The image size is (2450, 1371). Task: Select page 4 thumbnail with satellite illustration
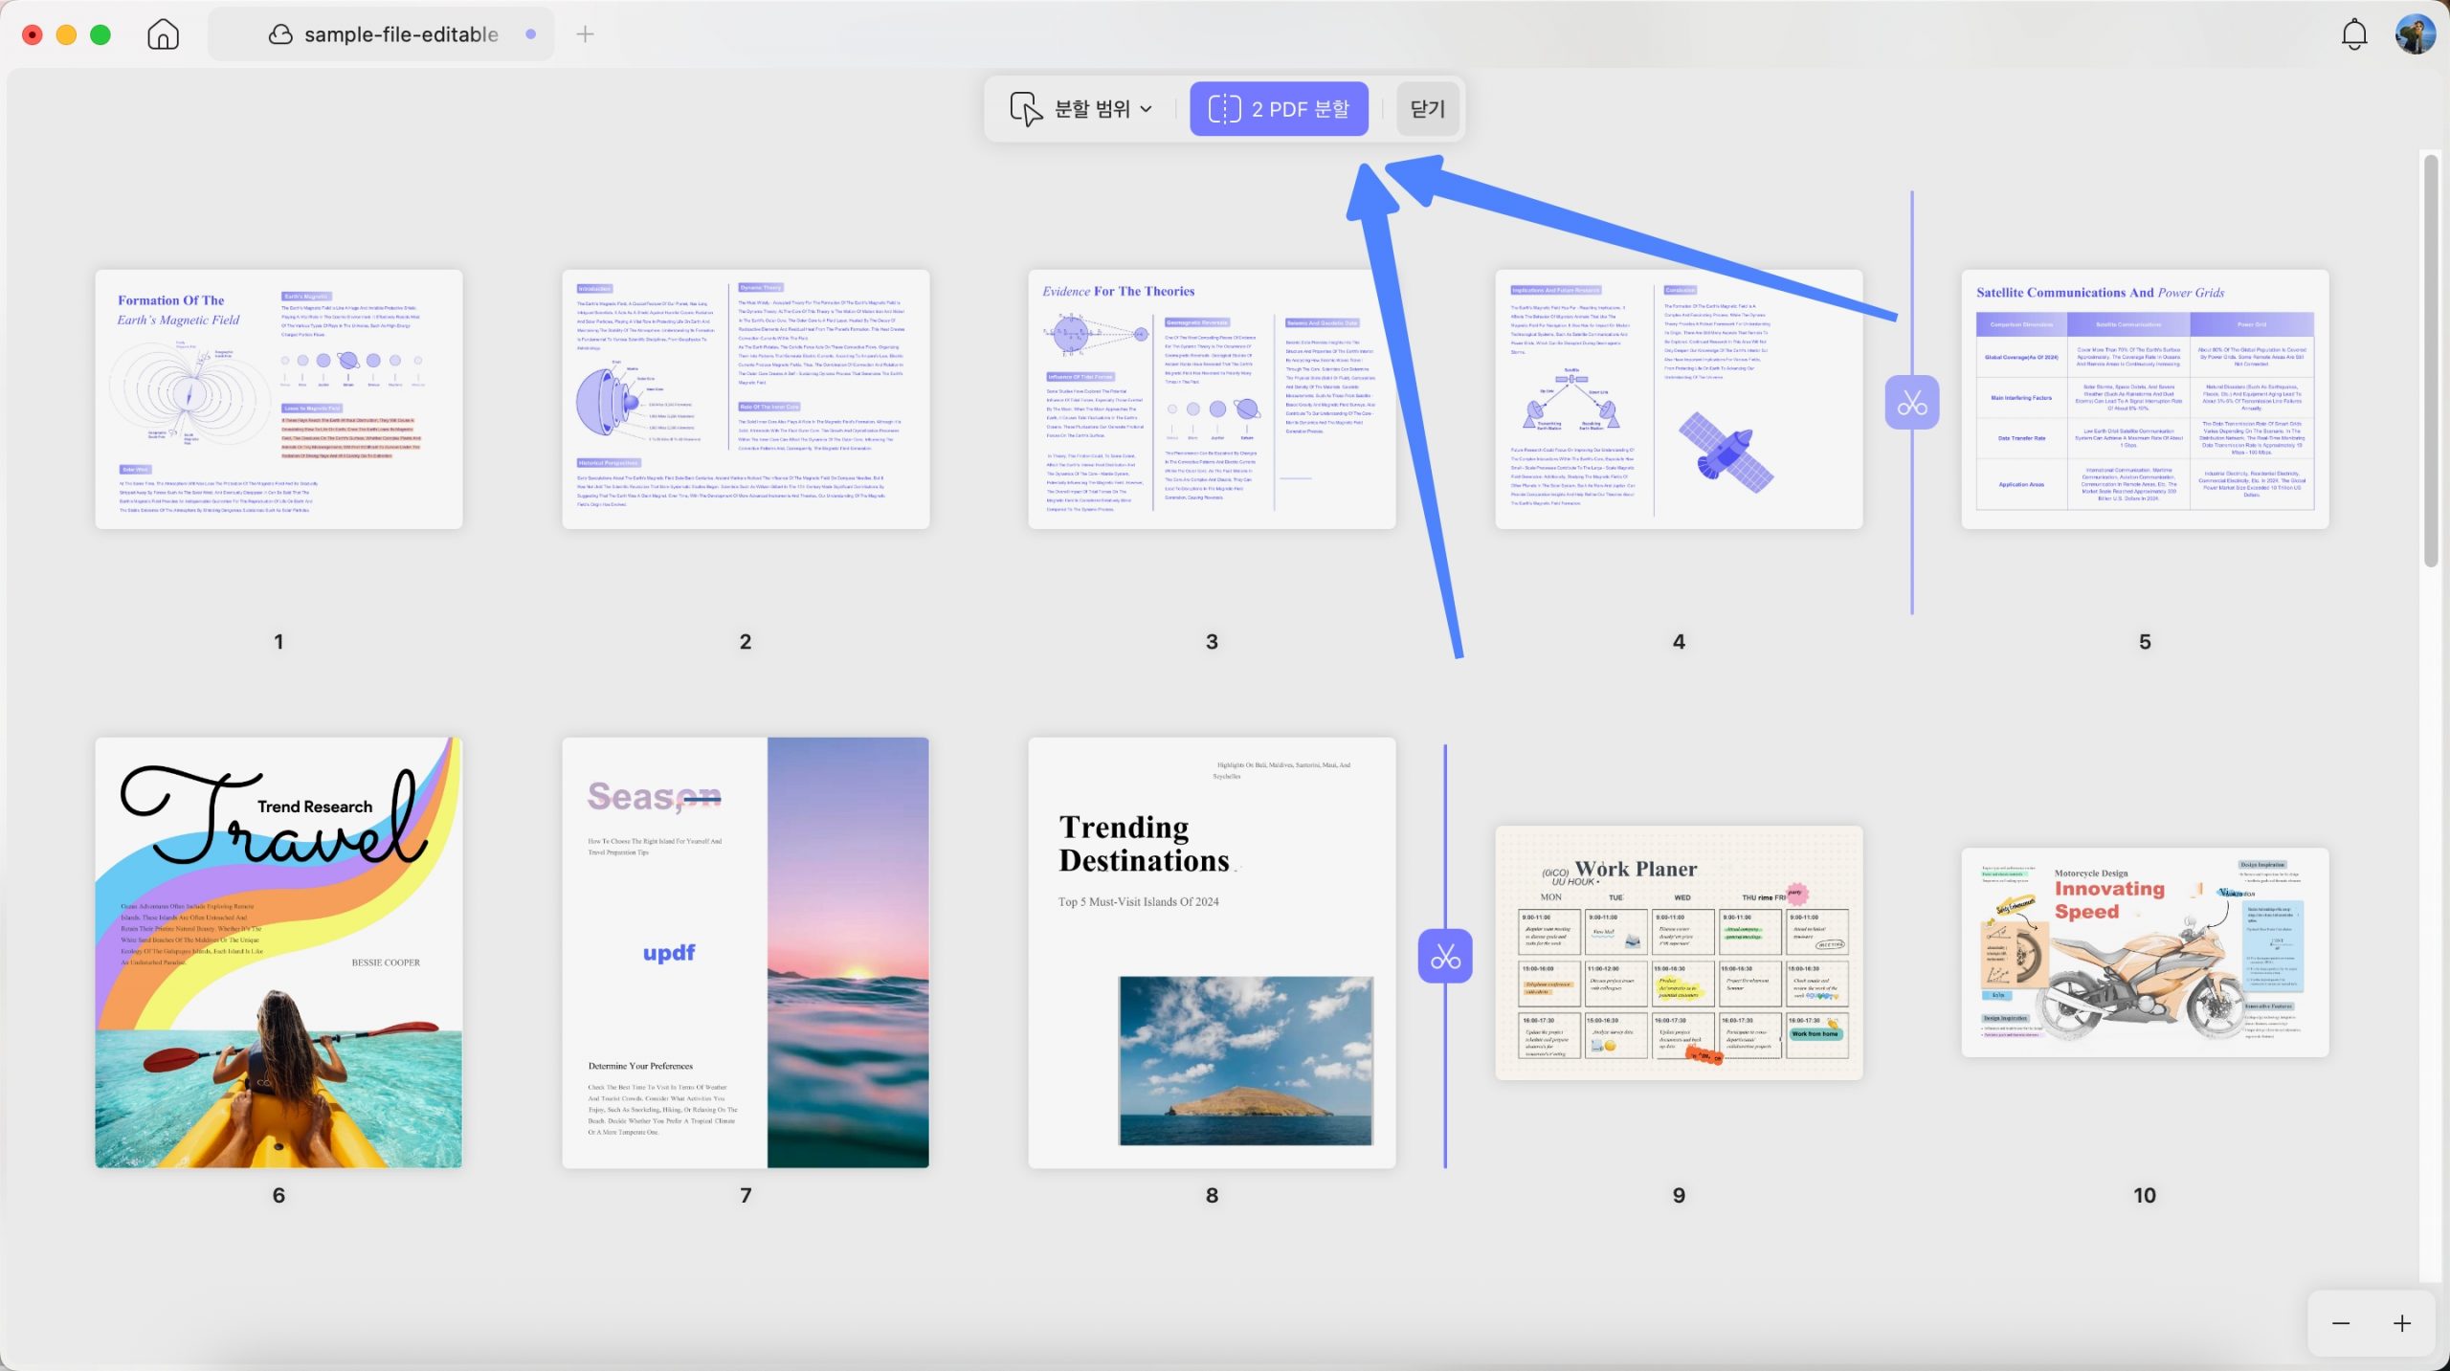[x=1679, y=399]
